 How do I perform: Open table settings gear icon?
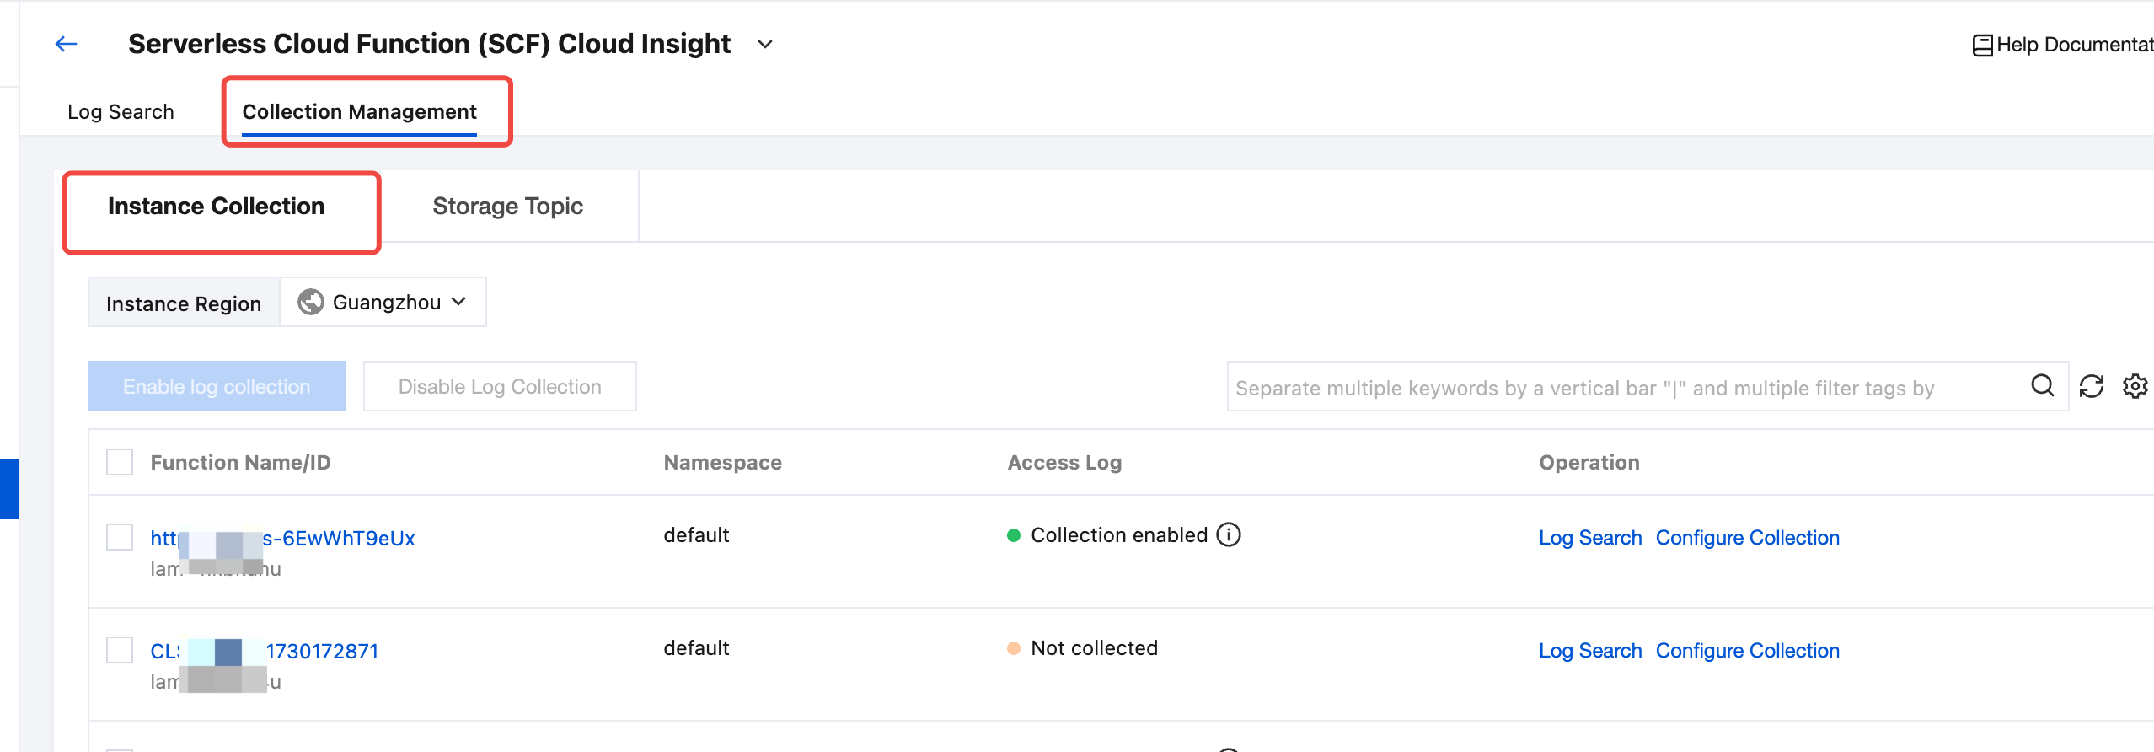point(2135,386)
